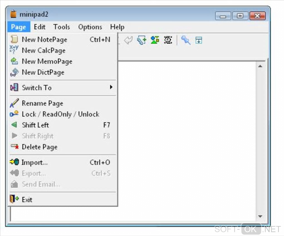Select New DictPage menu entry

63,72
